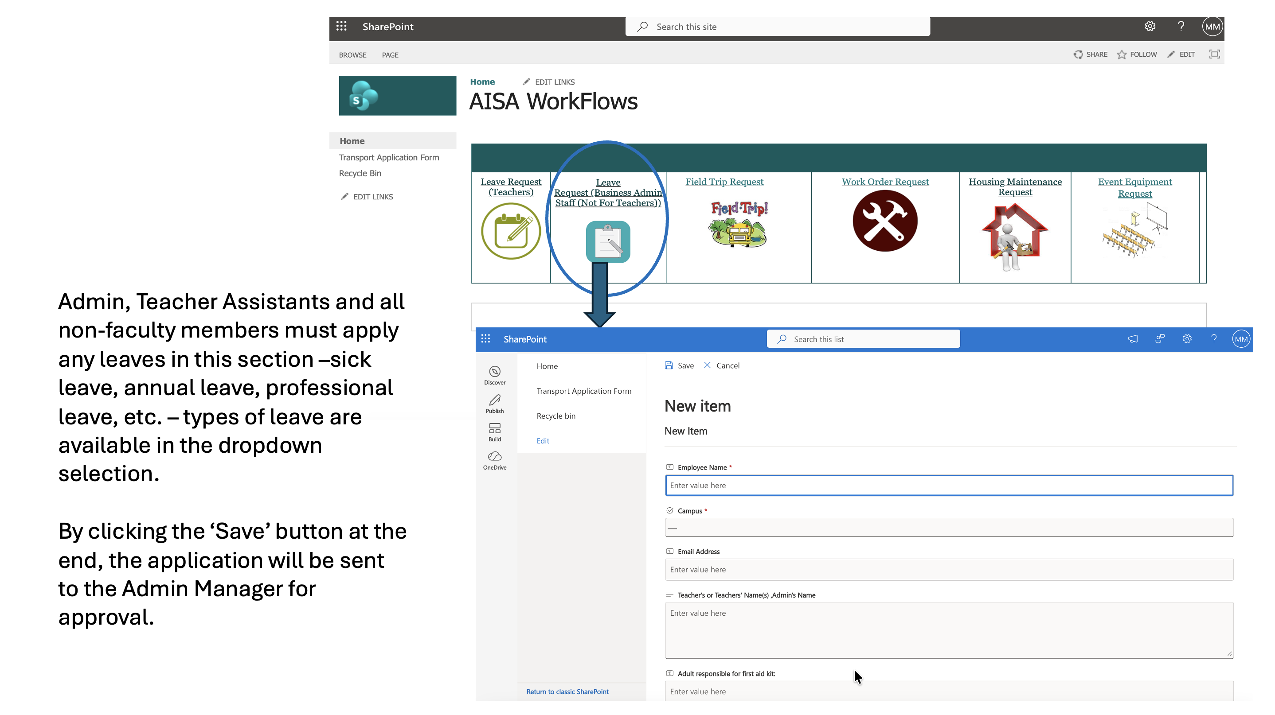Open app launcher in blue SharePoint bar
Image resolution: width=1275 pixels, height=715 pixels.
485,339
